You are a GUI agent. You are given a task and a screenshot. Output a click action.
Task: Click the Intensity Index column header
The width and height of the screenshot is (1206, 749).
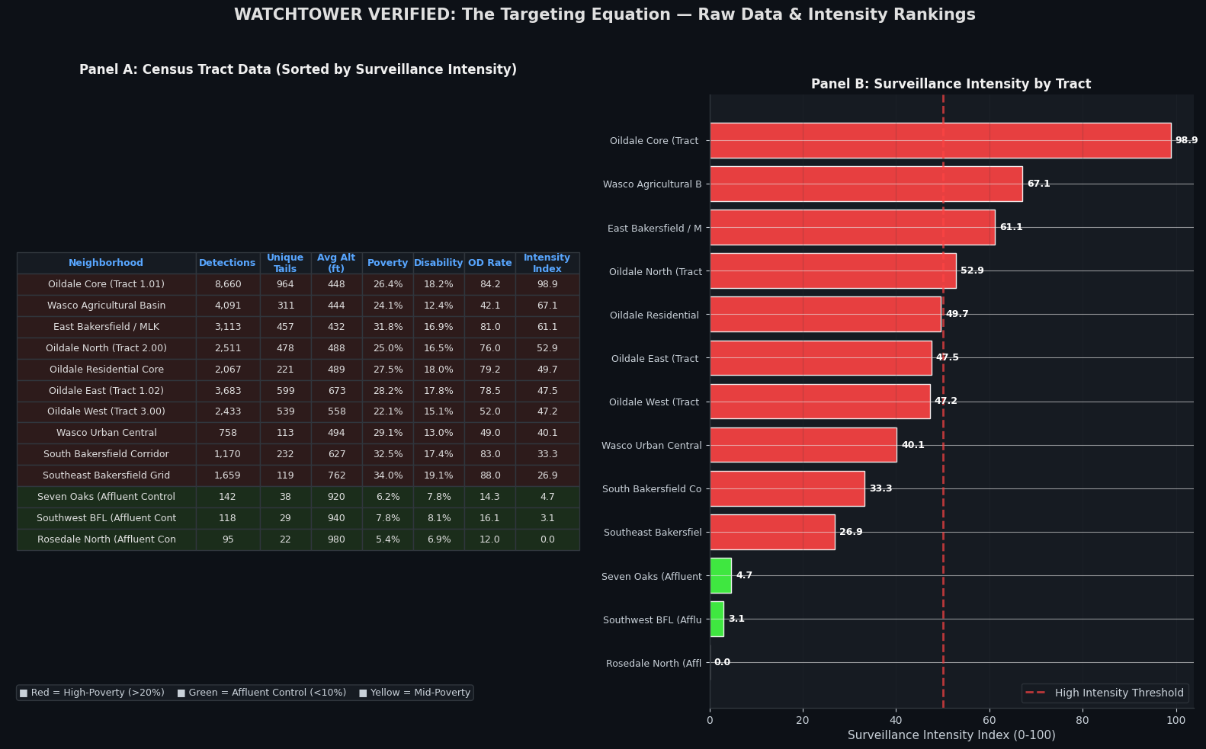547,263
